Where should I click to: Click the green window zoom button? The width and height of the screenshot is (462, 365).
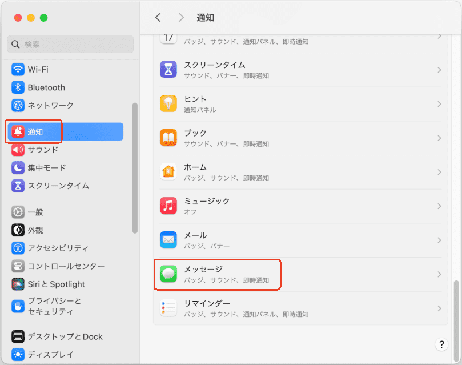[43, 18]
